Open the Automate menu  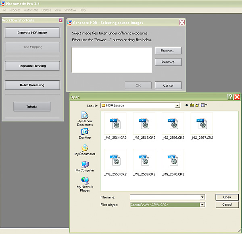(31, 10)
